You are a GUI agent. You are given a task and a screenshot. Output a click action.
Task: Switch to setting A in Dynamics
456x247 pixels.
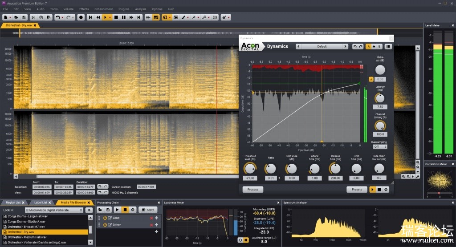click(368, 46)
